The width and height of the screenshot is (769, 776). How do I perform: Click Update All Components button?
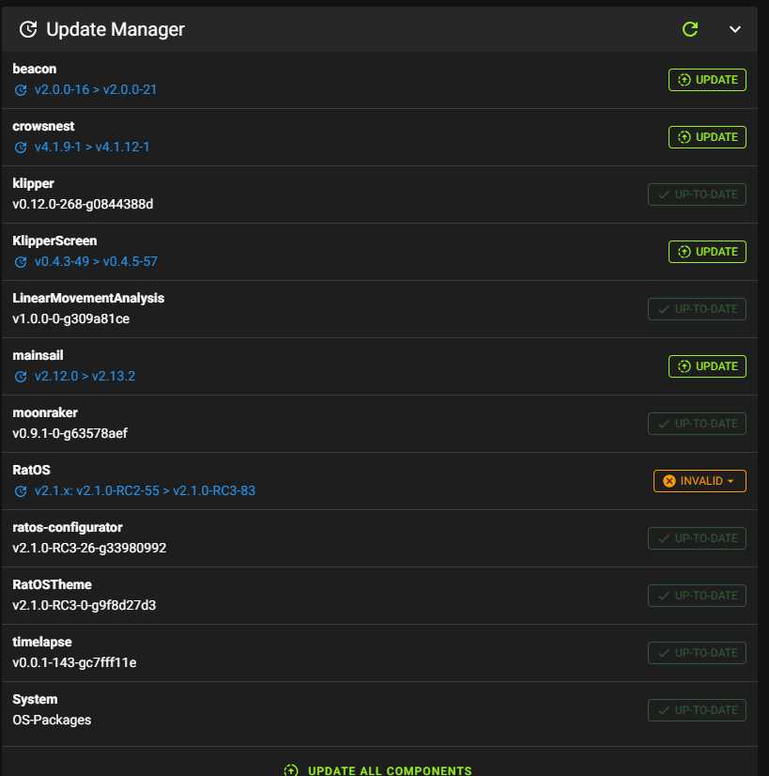coord(377,770)
